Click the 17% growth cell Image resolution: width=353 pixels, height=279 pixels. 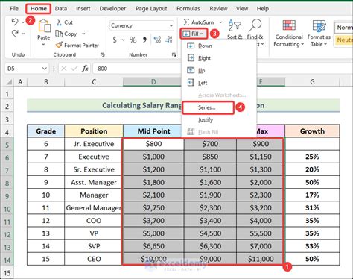(x=312, y=195)
